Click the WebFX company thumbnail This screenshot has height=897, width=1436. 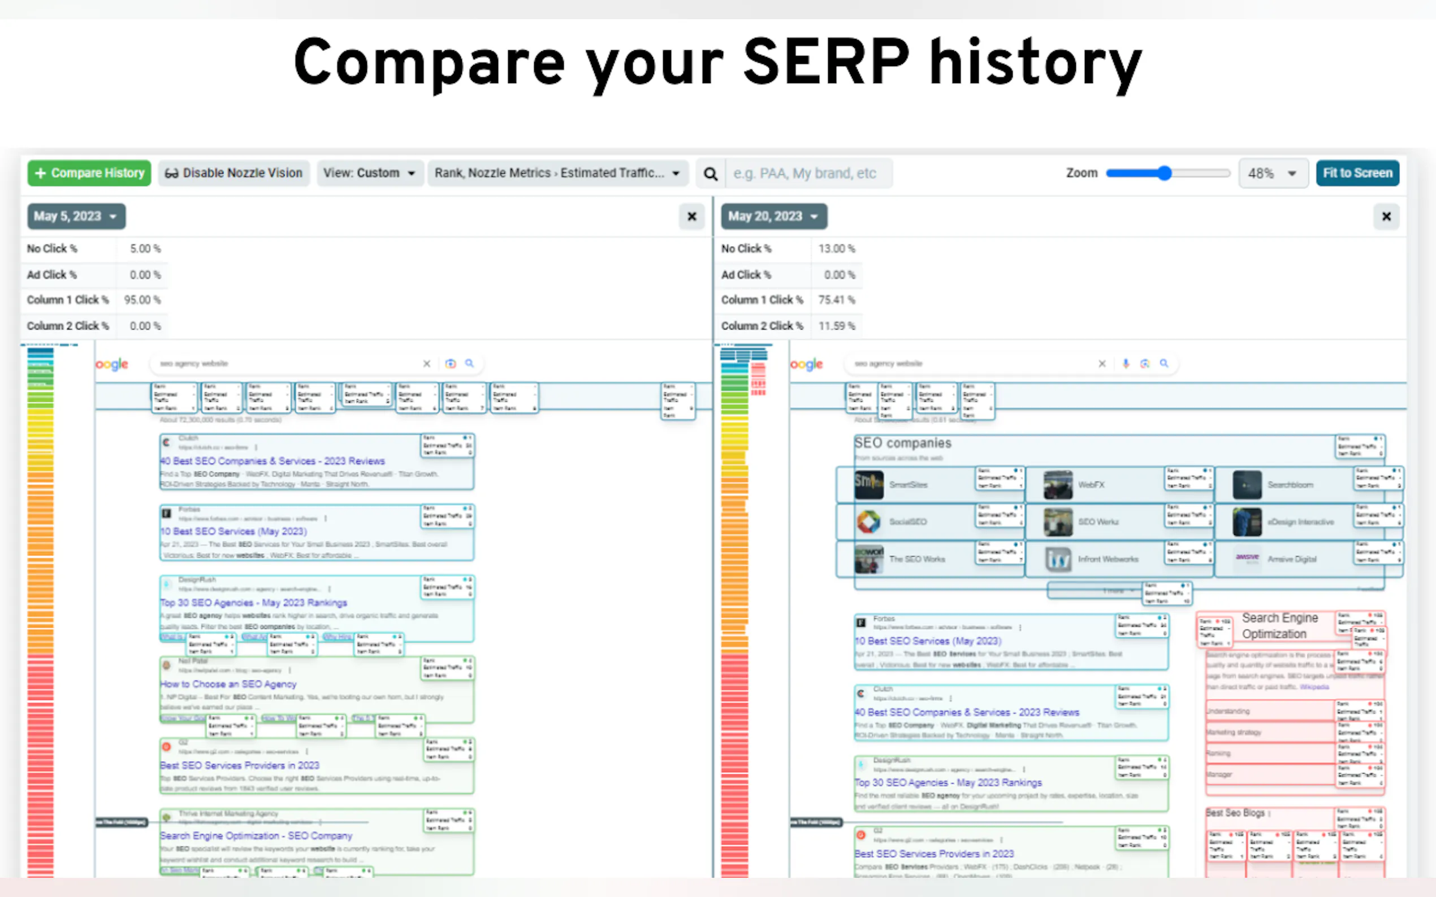[1058, 485]
